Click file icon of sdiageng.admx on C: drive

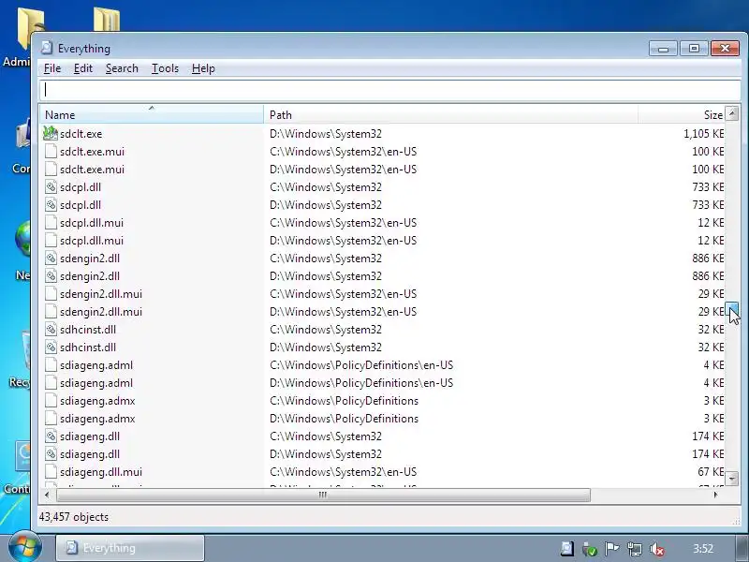tap(51, 401)
